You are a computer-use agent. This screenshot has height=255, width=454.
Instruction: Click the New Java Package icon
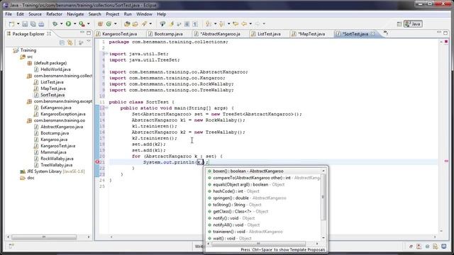click(x=100, y=24)
